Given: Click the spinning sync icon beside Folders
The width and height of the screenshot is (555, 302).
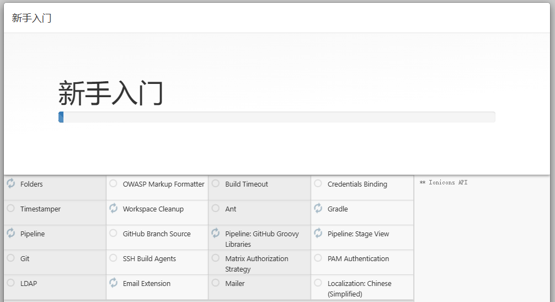Looking at the screenshot, I should (11, 183).
